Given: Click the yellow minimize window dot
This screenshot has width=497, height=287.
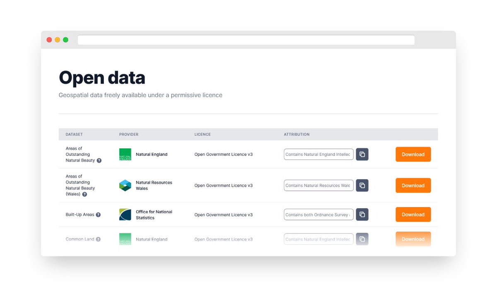Looking at the screenshot, I should pyautogui.click(x=58, y=40).
